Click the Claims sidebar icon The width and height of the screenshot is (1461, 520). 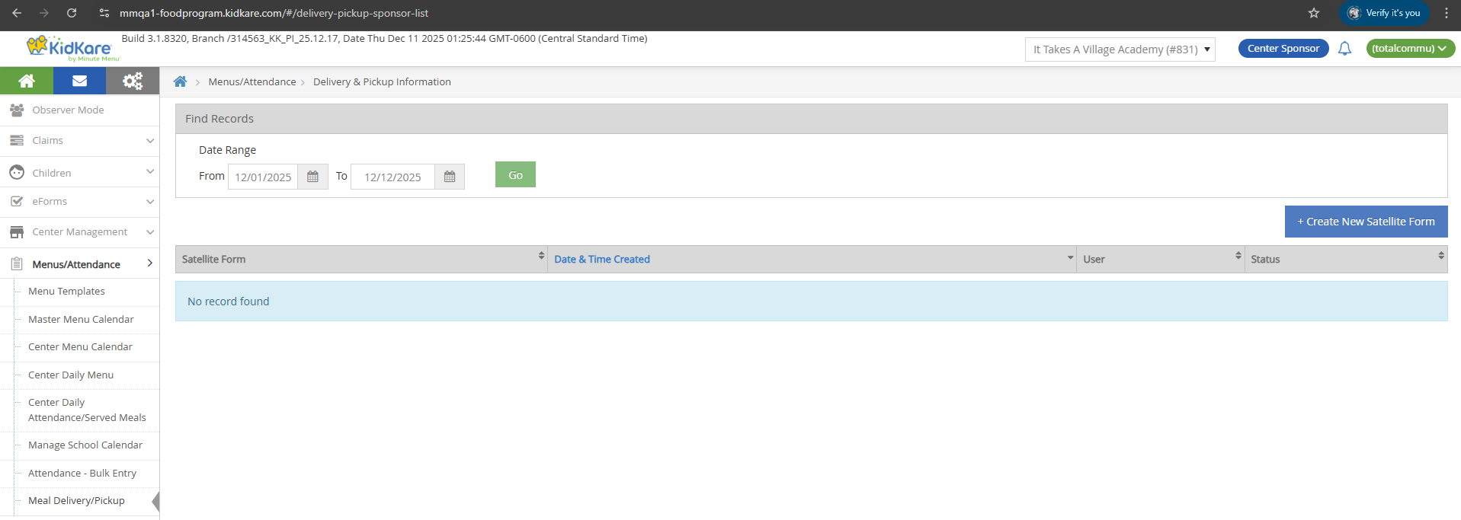[17, 140]
